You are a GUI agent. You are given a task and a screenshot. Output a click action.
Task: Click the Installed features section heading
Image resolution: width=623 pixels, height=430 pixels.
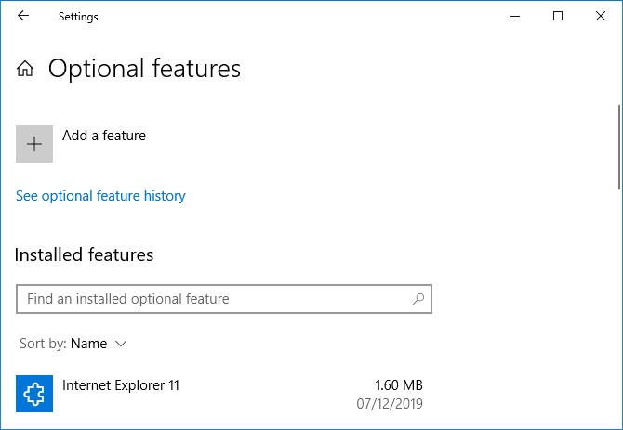point(85,254)
